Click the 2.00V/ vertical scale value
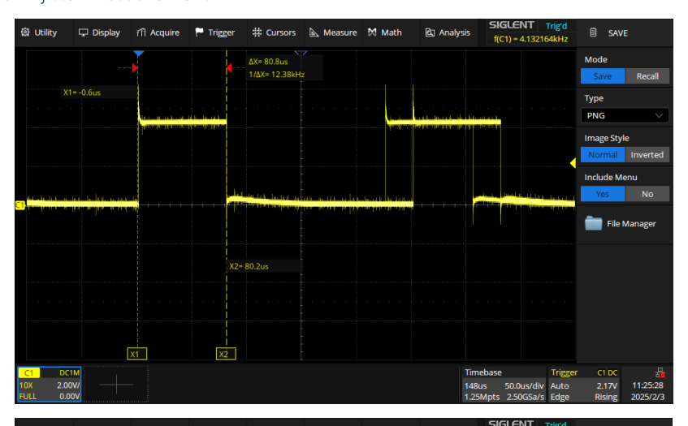This screenshot has width=688, height=426. coord(68,385)
